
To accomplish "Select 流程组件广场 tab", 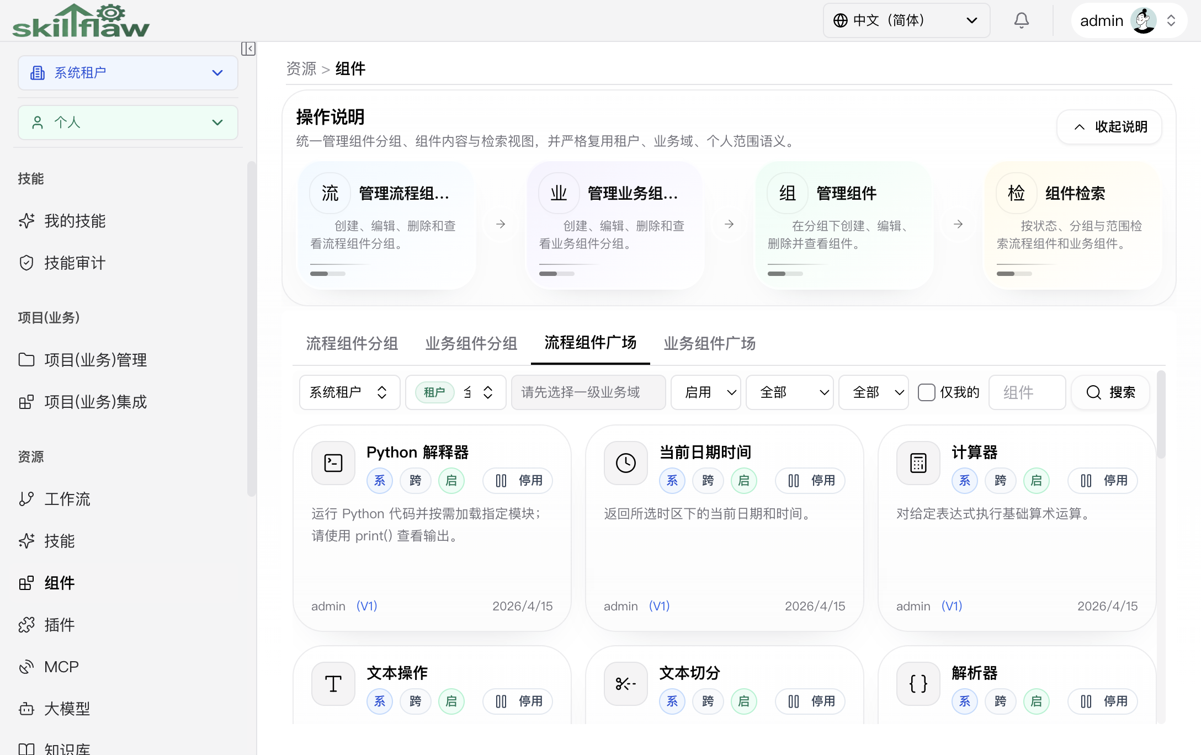I will pos(591,343).
